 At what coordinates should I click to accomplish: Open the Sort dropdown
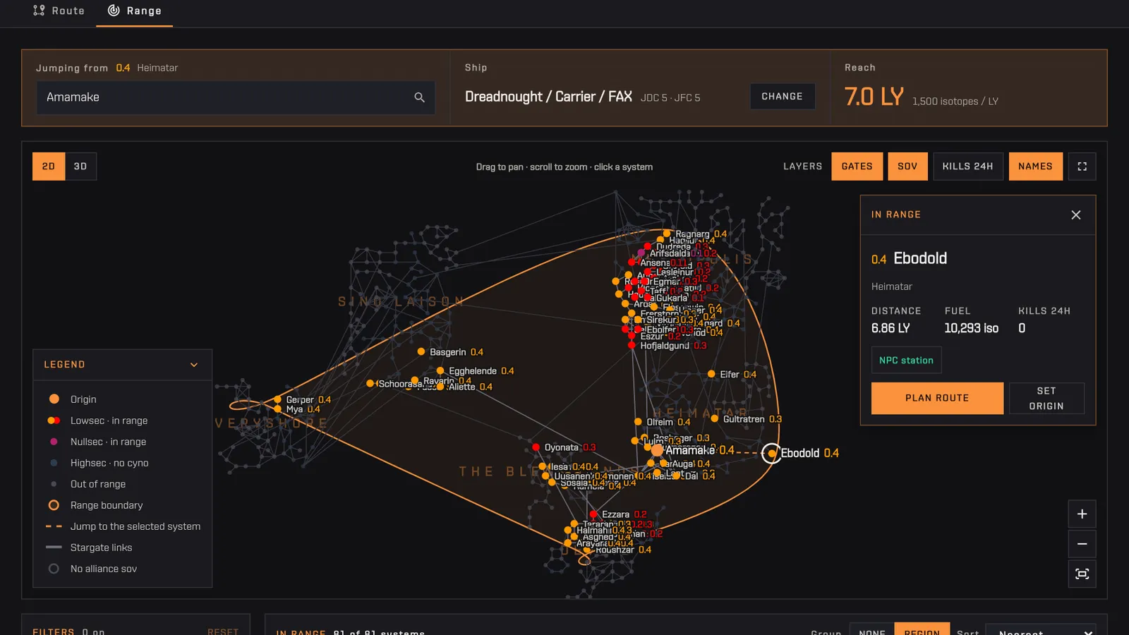point(1043,631)
